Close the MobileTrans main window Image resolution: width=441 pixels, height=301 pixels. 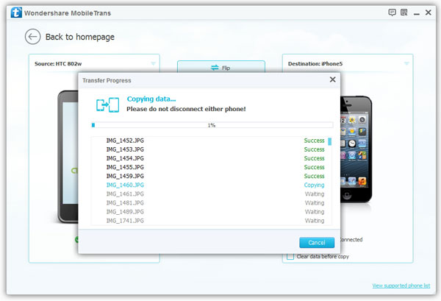tap(428, 13)
